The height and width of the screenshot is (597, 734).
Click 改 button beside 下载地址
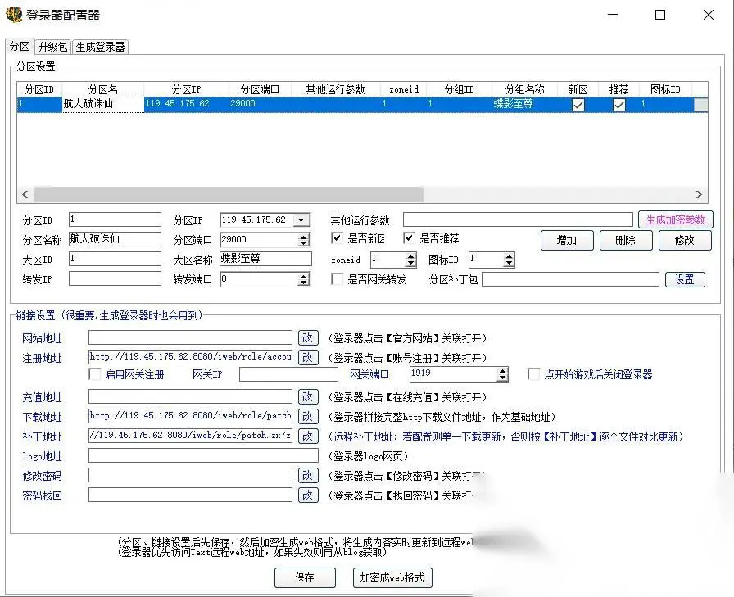pos(308,416)
